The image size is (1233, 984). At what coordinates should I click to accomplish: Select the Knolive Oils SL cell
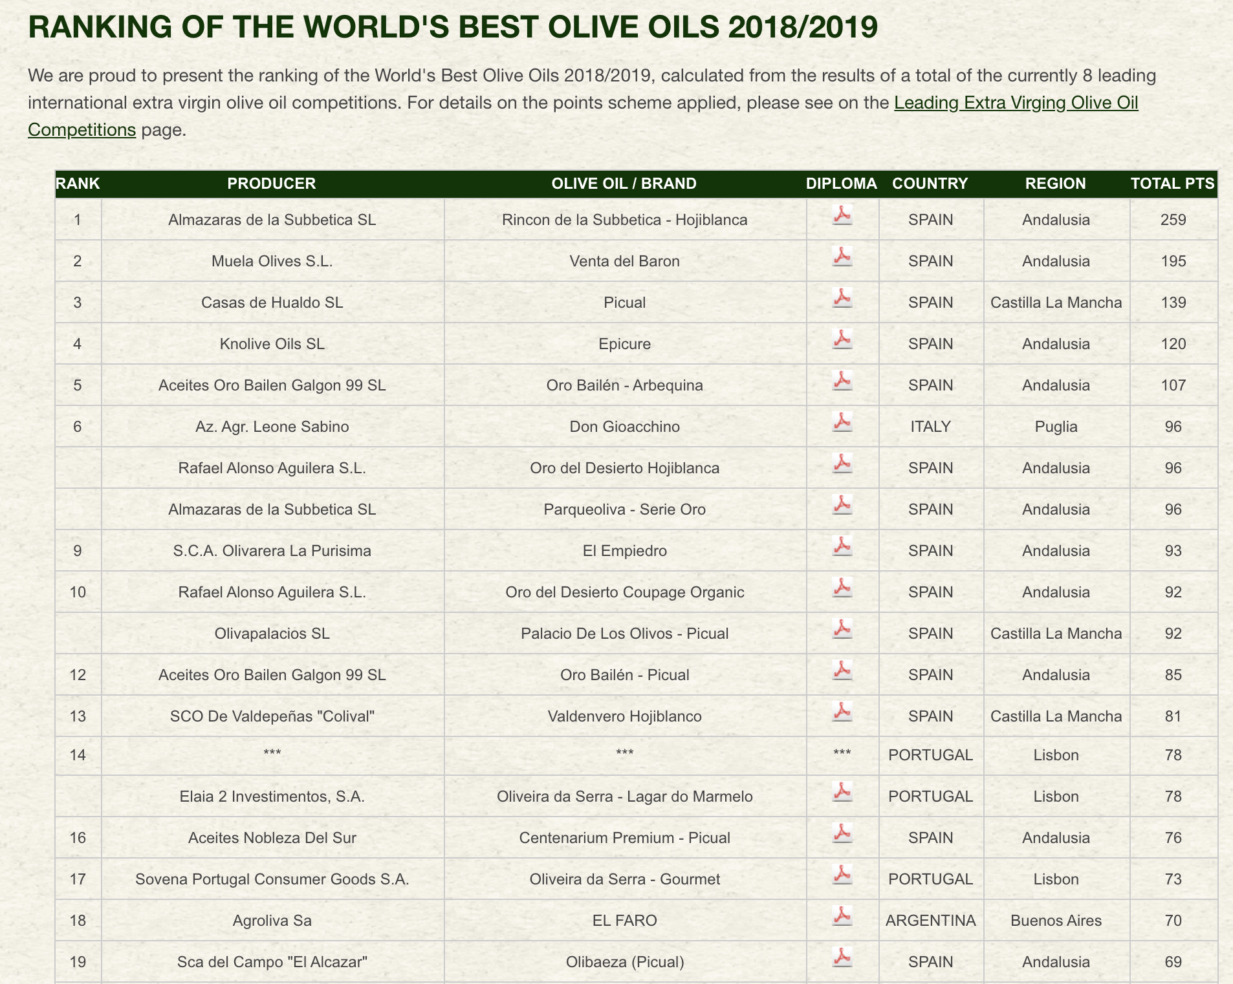click(272, 344)
